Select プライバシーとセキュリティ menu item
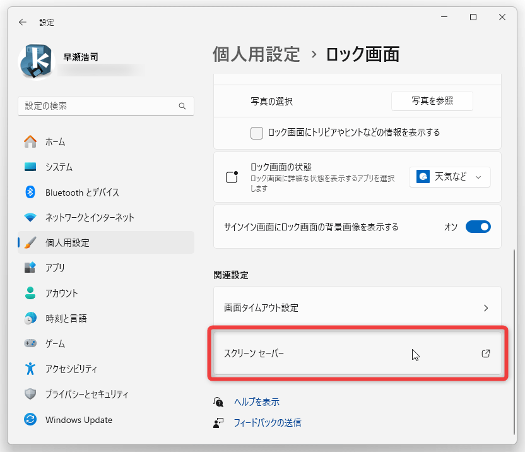The width and height of the screenshot is (525, 452). (106, 394)
